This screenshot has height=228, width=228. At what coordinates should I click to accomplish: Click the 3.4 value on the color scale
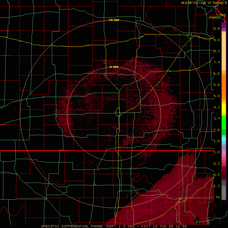pyautogui.click(x=217, y=119)
